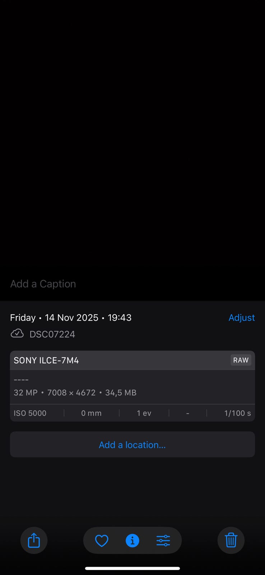Tap the 0 mm focal length

click(x=91, y=413)
